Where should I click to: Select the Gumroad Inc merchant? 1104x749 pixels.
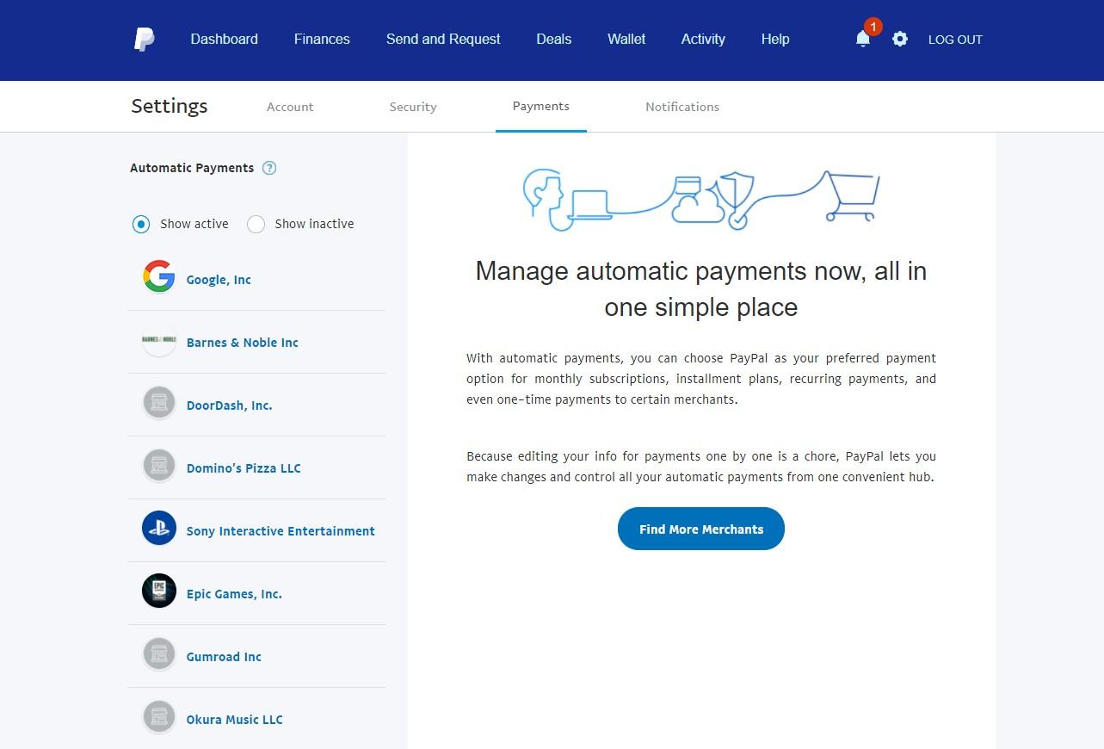[224, 657]
